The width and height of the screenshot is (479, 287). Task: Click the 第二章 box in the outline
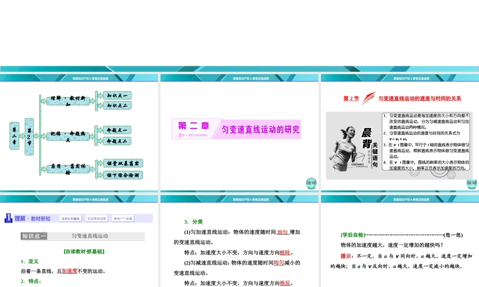14,136
